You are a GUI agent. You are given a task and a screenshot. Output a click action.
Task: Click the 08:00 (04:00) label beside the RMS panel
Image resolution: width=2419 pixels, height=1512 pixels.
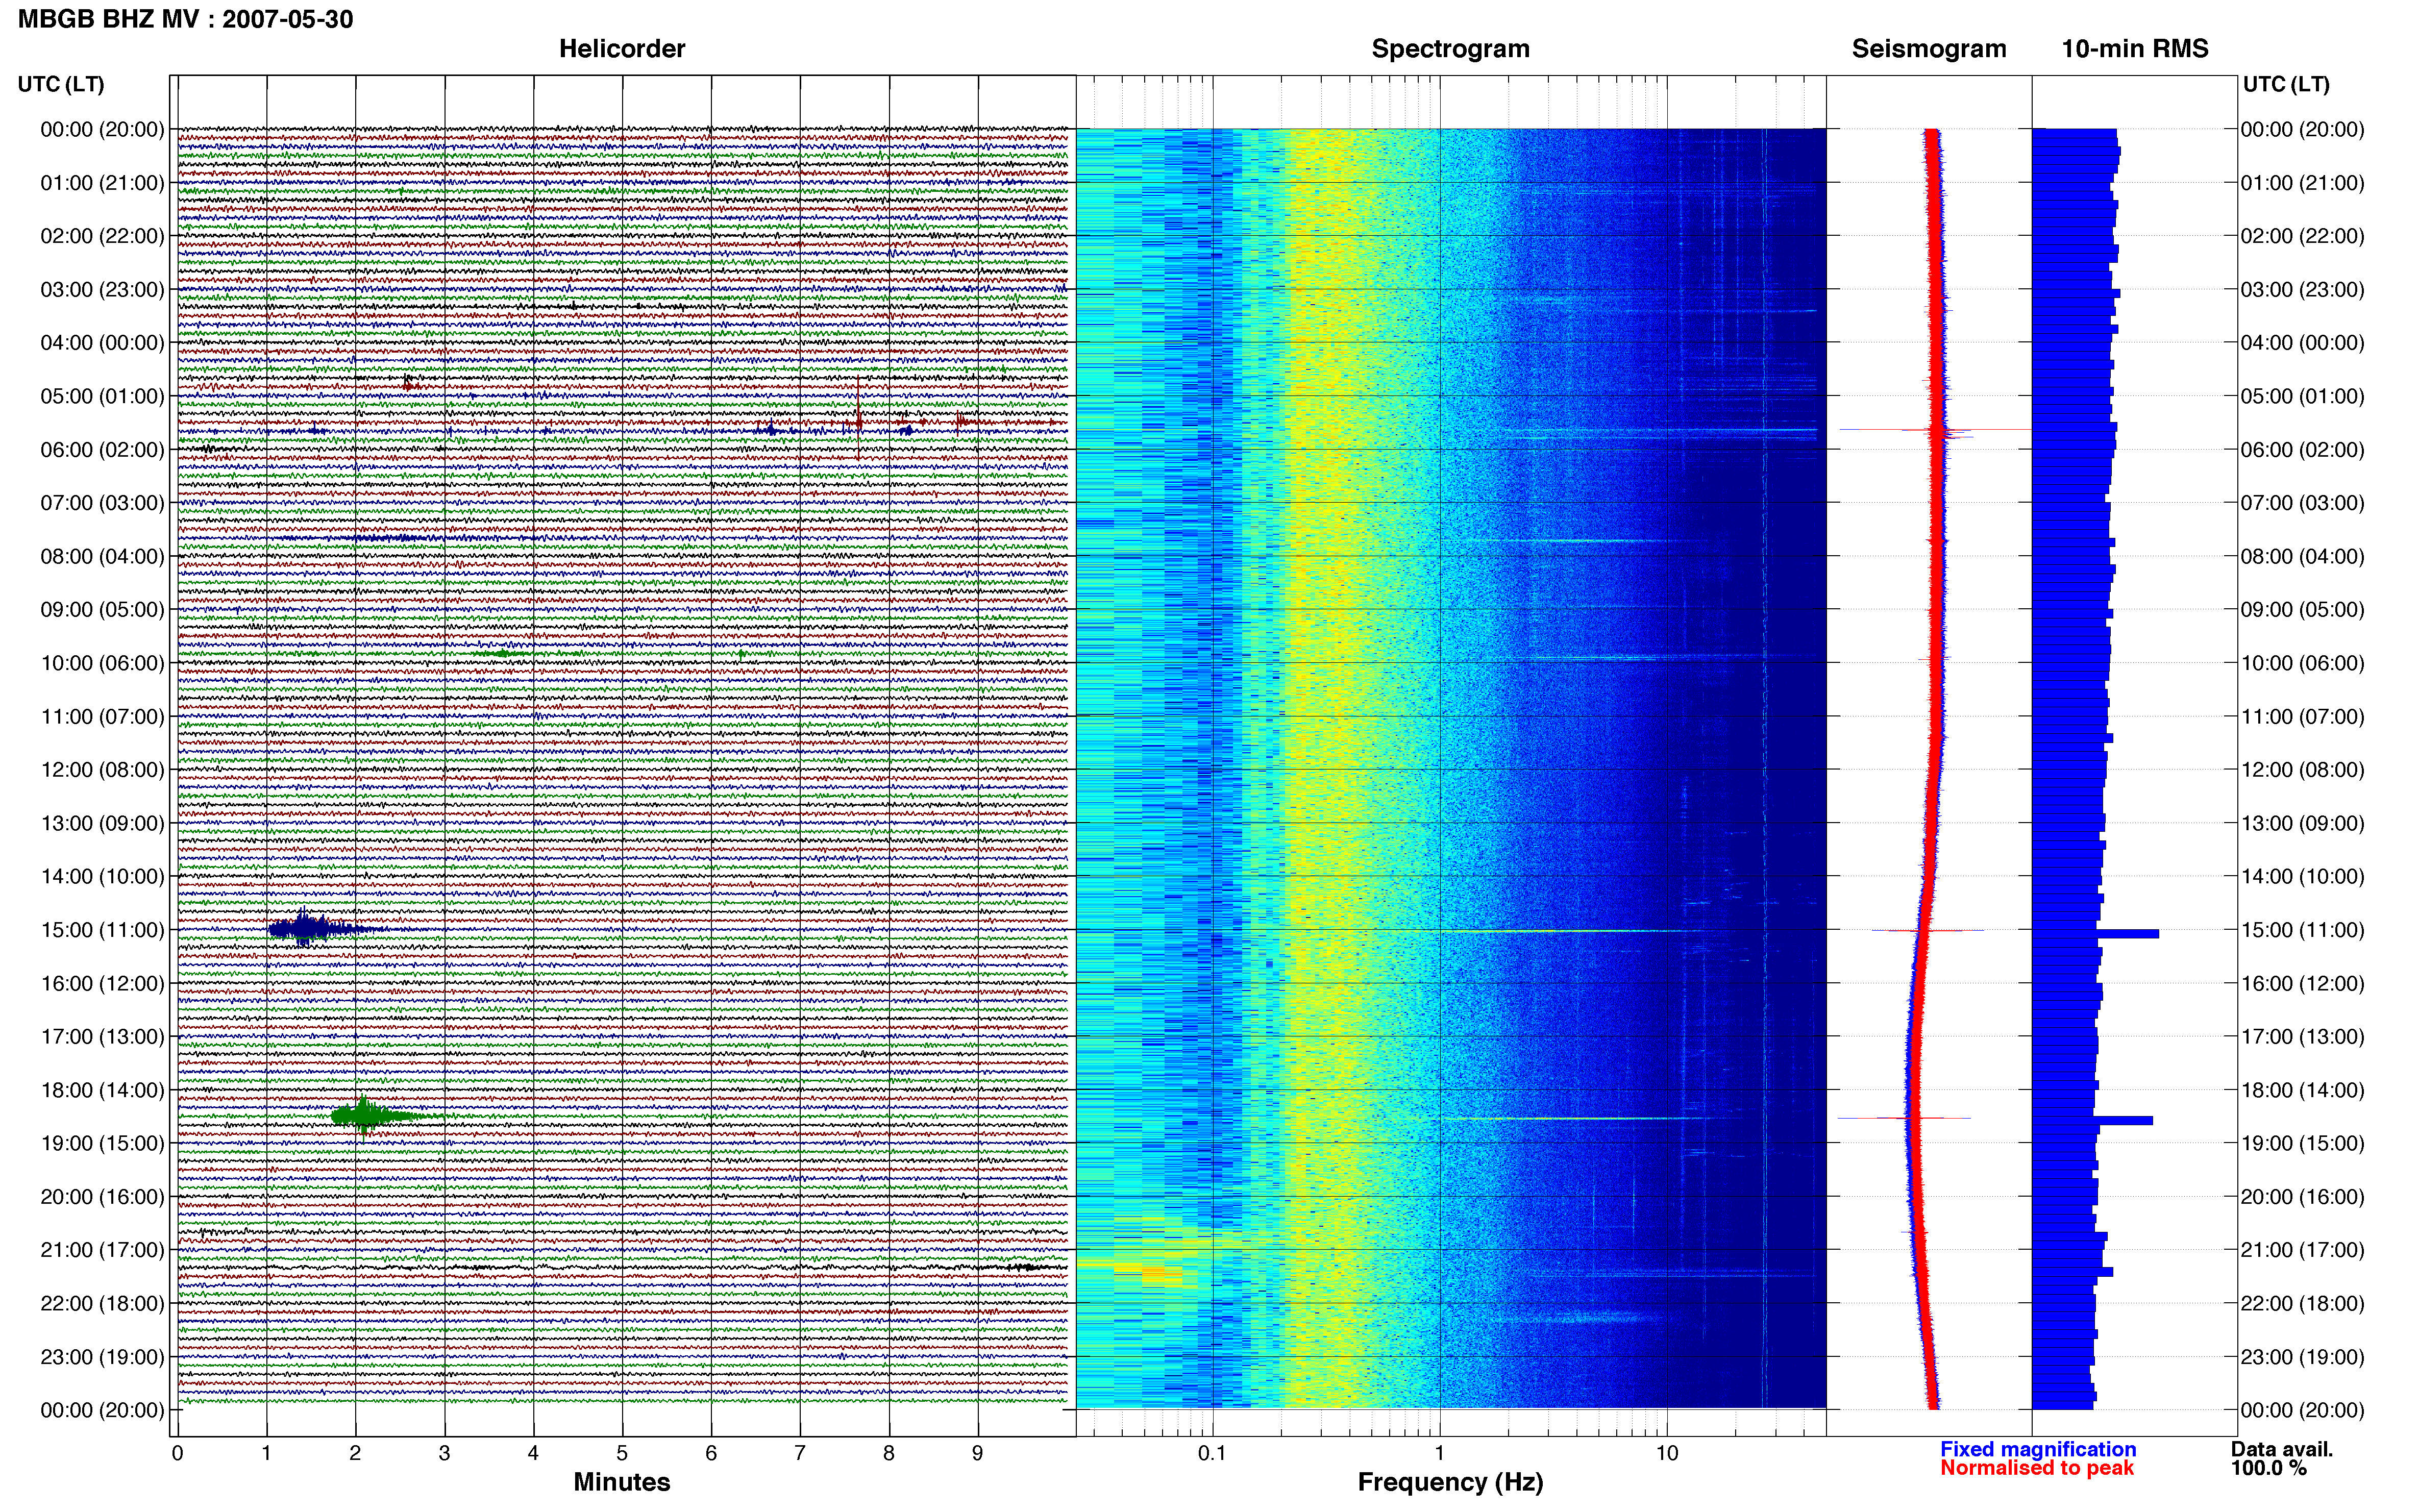point(2302,556)
